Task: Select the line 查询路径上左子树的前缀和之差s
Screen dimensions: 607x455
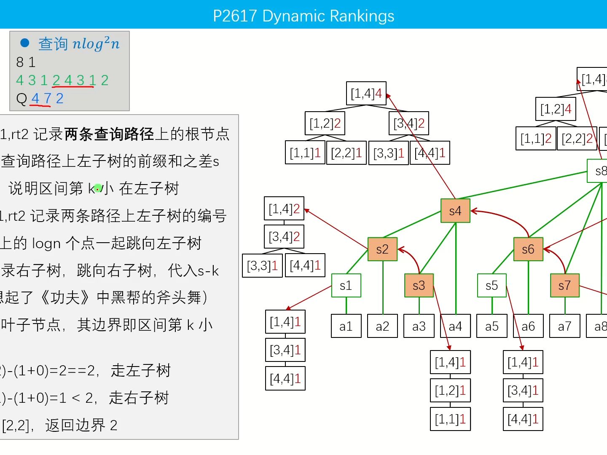Action: [x=110, y=161]
